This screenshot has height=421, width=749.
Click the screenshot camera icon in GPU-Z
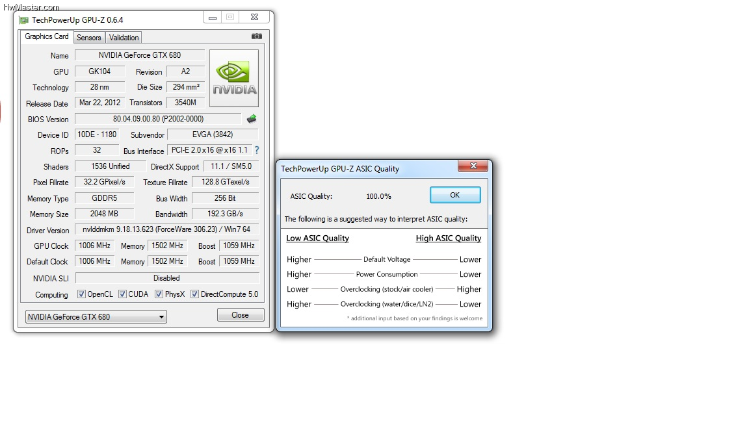[257, 36]
